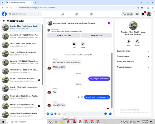Screen dimensions: 155x124
Task: Click the chat messages scrollbar
Action: (112, 80)
